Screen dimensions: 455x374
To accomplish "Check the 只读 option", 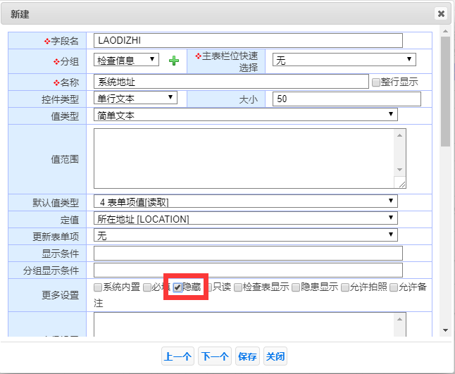I will pyautogui.click(x=208, y=287).
